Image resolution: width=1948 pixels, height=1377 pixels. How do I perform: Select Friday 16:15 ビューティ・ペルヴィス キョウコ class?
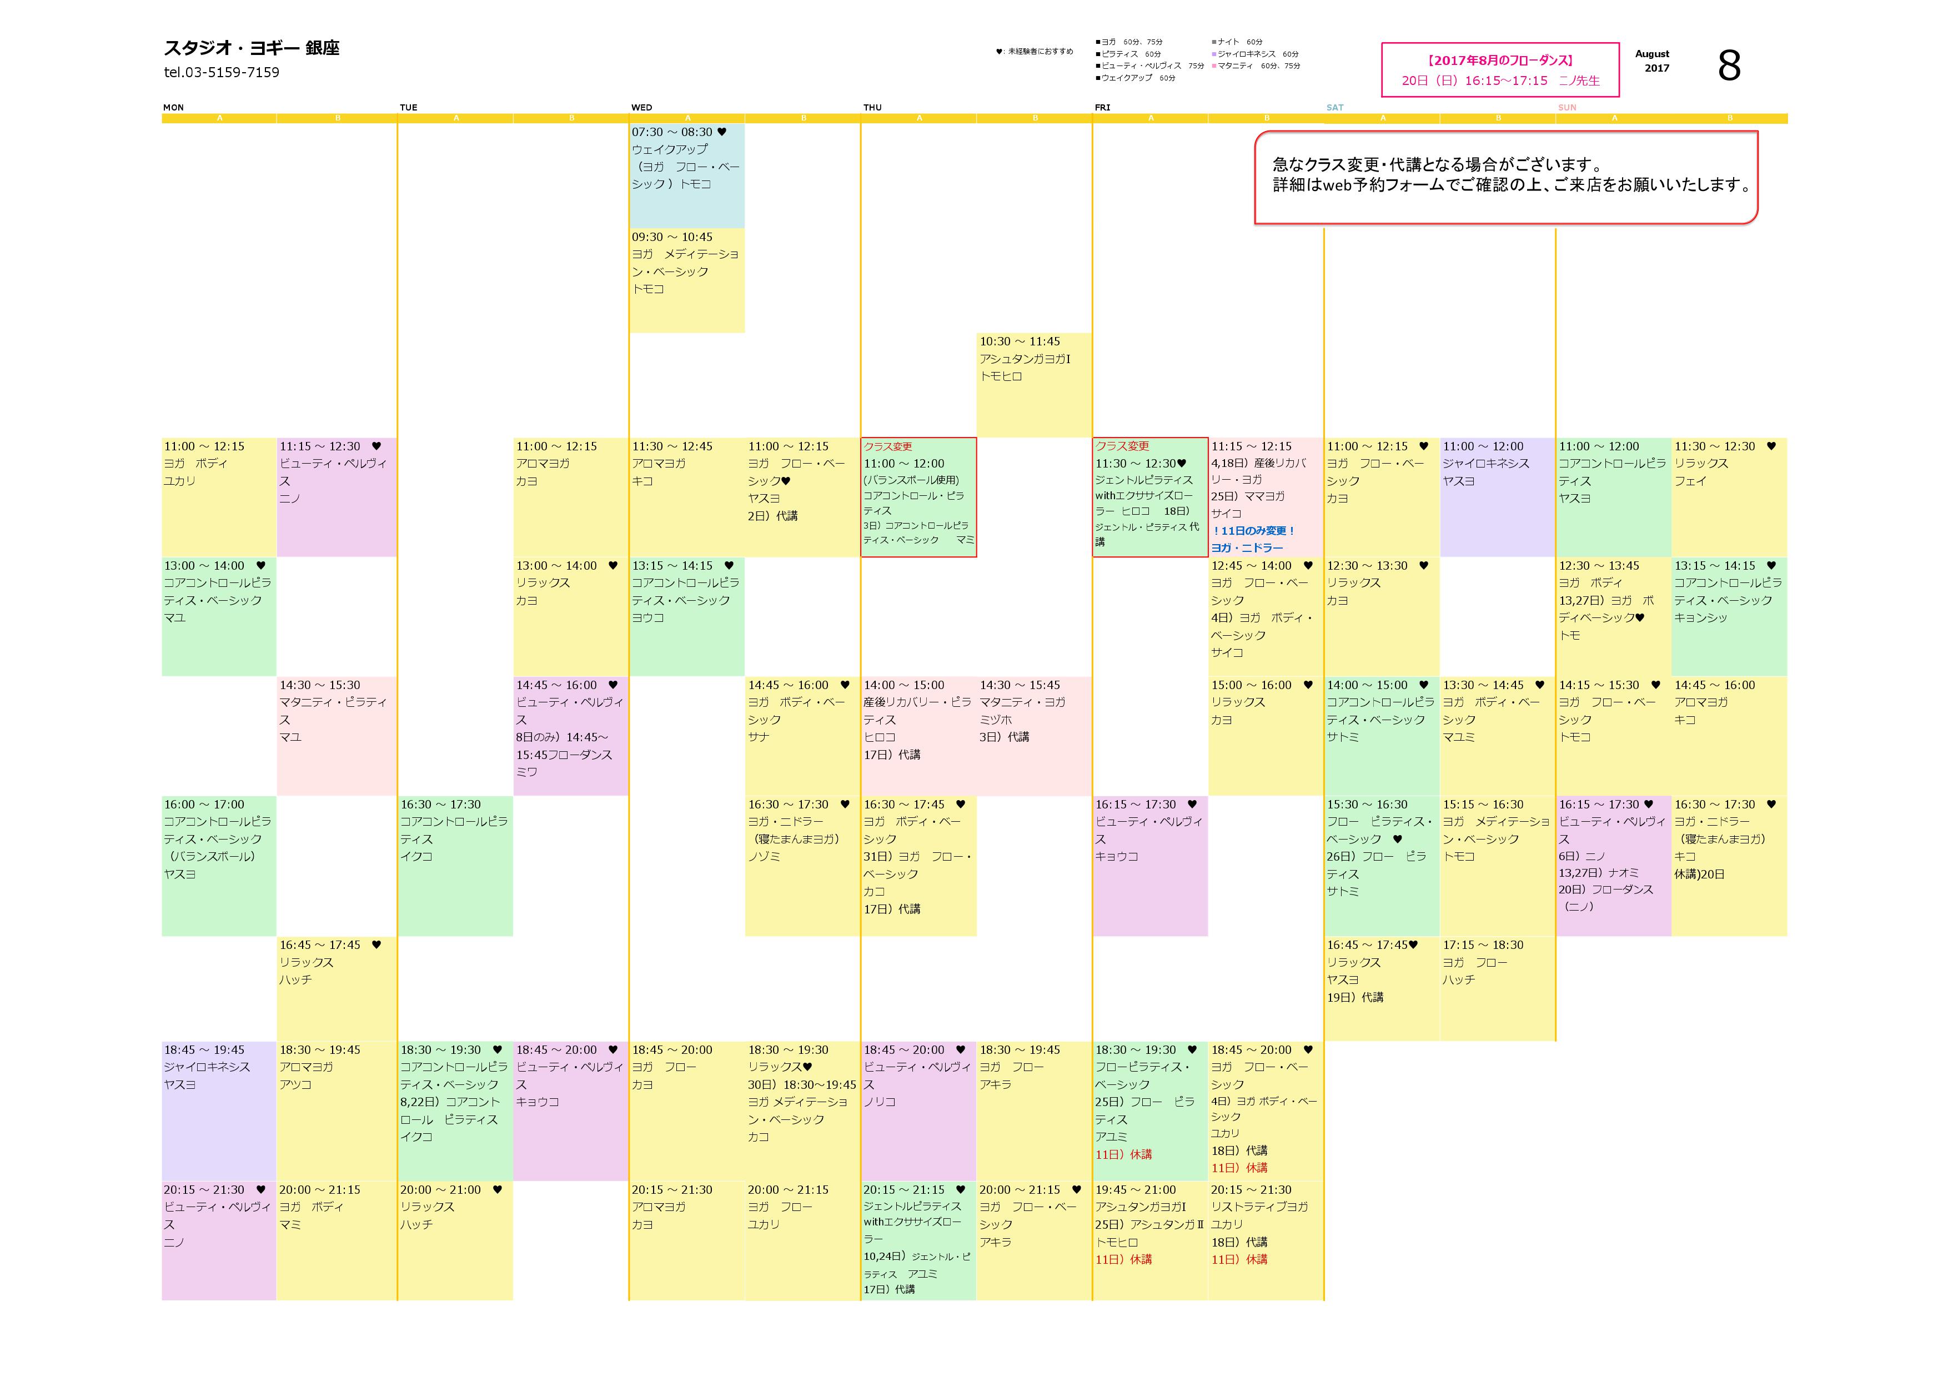(1151, 866)
